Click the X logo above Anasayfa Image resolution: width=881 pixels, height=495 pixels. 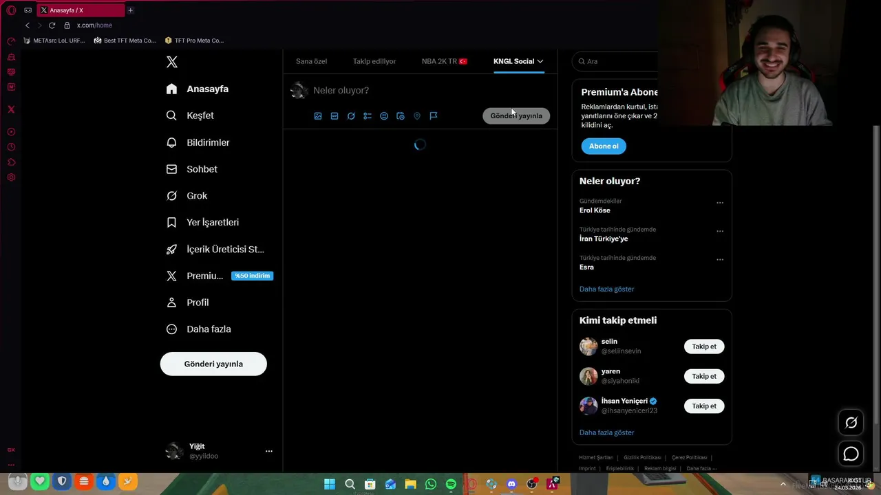(x=172, y=62)
